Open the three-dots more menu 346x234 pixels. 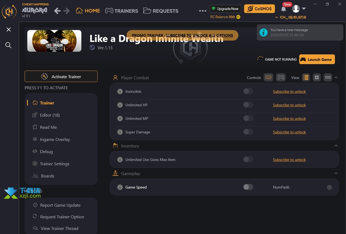point(203,11)
